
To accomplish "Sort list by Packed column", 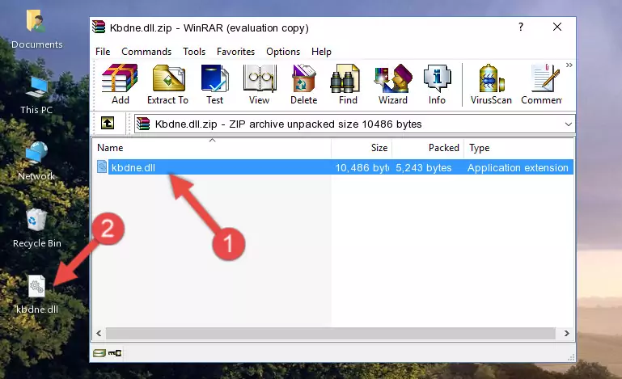I will 428,147.
